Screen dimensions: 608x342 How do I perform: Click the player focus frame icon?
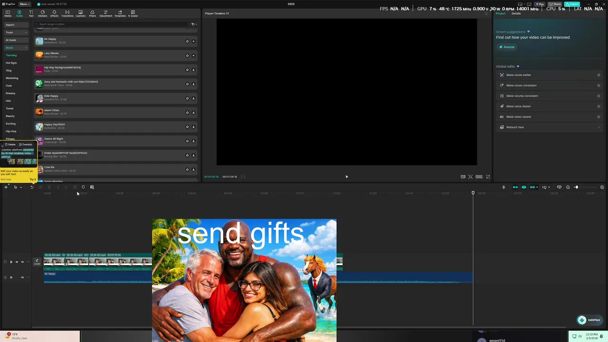click(470, 177)
